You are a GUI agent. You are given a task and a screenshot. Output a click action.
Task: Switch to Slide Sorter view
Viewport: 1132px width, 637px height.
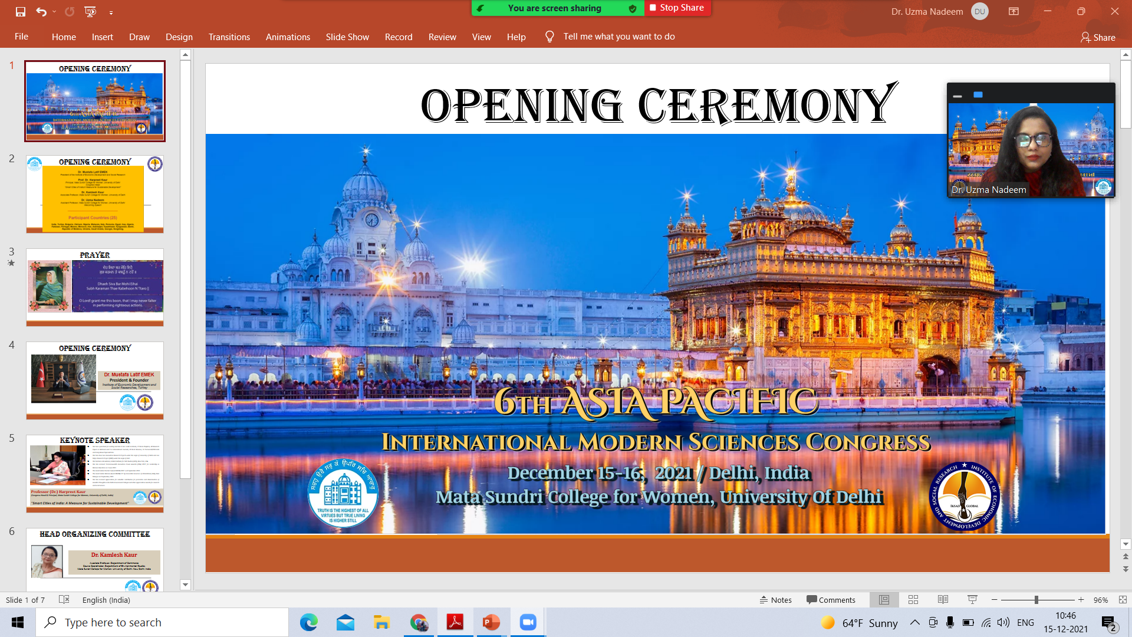[913, 600]
